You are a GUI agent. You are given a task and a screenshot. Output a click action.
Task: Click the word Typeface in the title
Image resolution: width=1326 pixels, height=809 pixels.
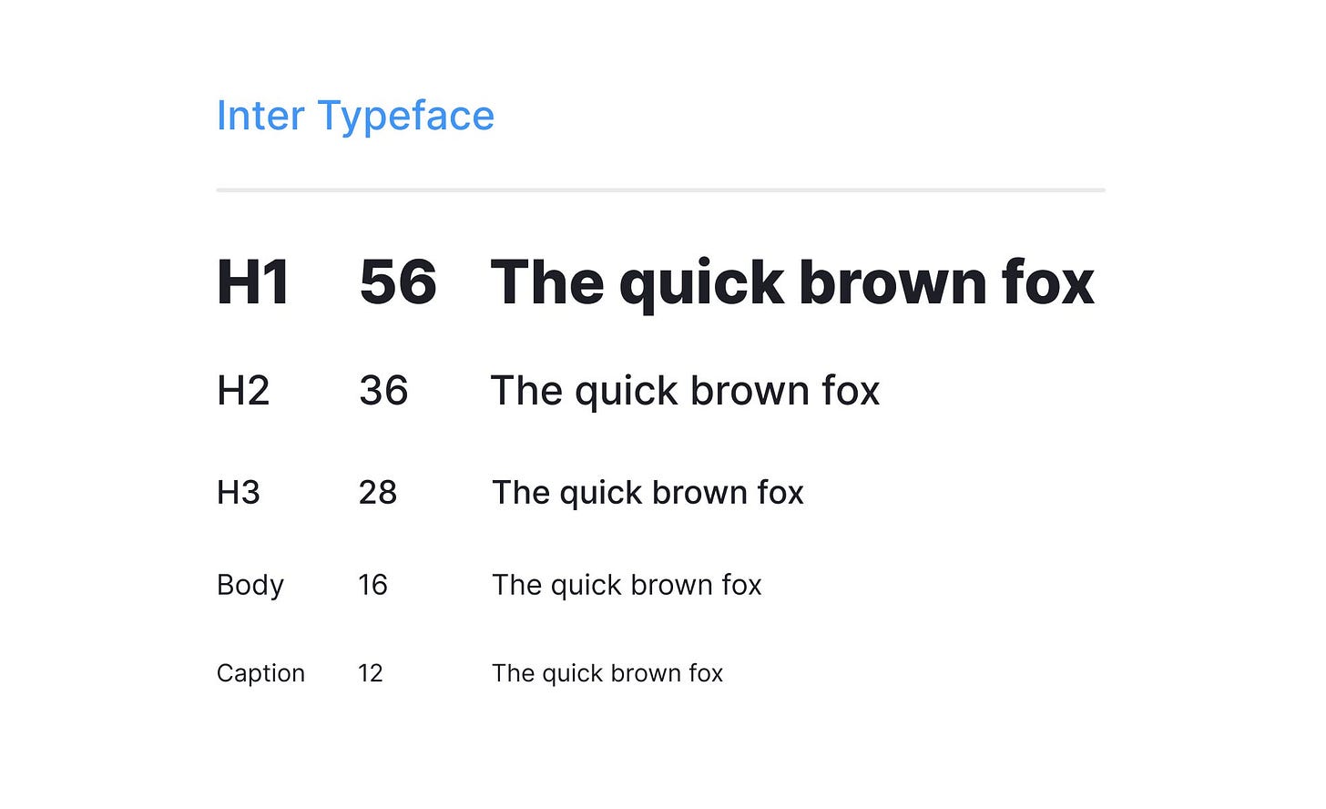tap(405, 117)
